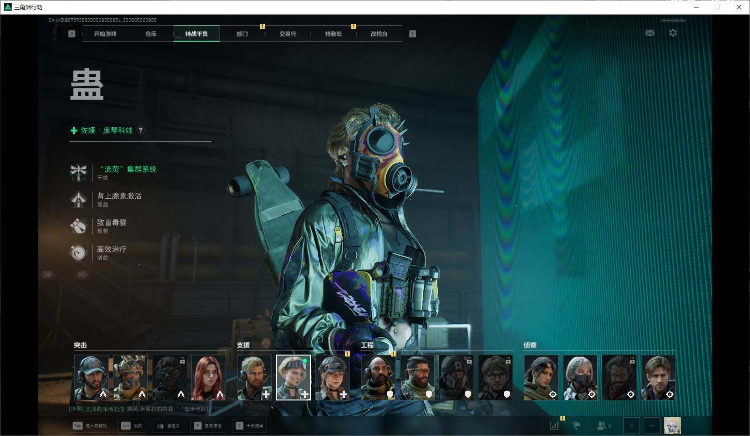
Task: Select the highlighted 支援 operator with goggles
Action: coord(294,378)
